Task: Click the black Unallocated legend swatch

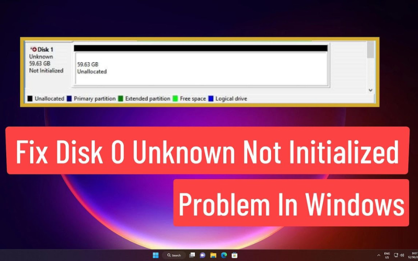Action: [30, 98]
